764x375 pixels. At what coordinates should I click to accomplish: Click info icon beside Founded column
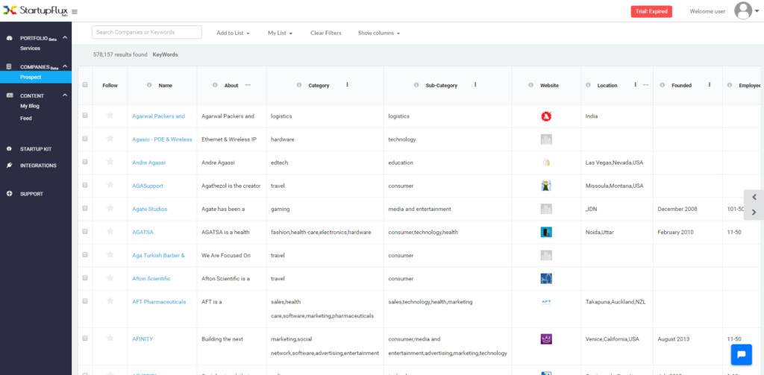pyautogui.click(x=663, y=85)
